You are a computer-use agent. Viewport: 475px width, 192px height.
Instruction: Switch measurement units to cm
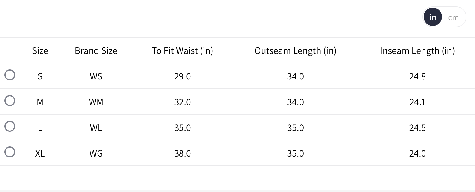[453, 17]
